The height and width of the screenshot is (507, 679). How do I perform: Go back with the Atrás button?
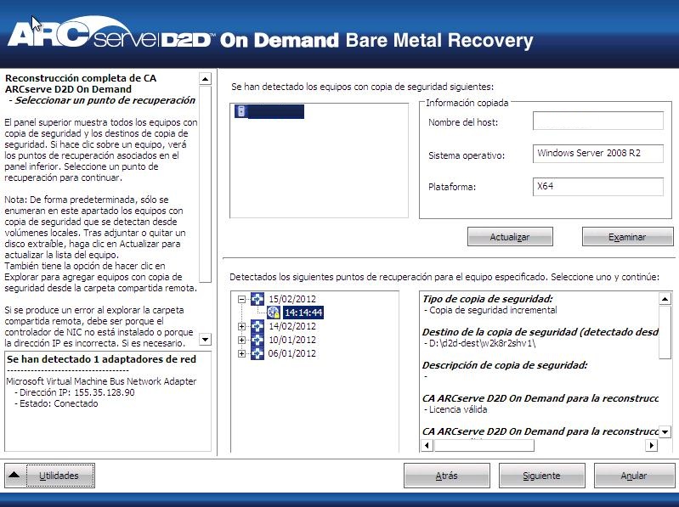point(446,476)
